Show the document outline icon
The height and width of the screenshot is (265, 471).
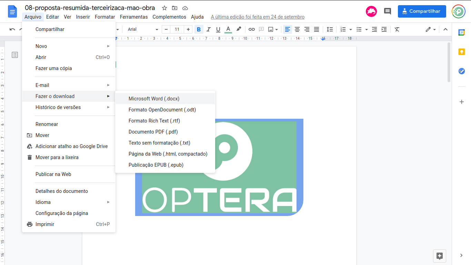click(x=15, y=55)
